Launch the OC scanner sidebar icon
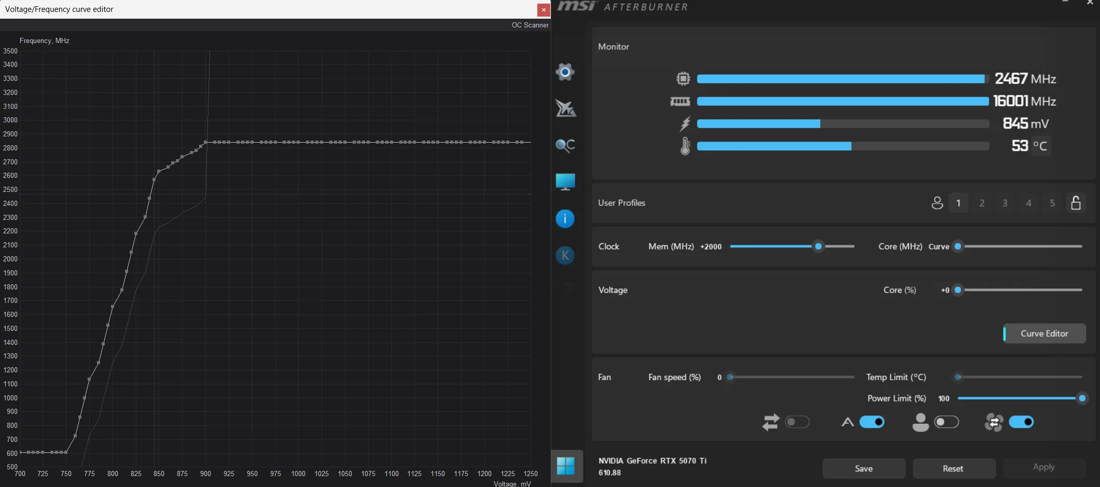1100x487 pixels. coord(565,145)
